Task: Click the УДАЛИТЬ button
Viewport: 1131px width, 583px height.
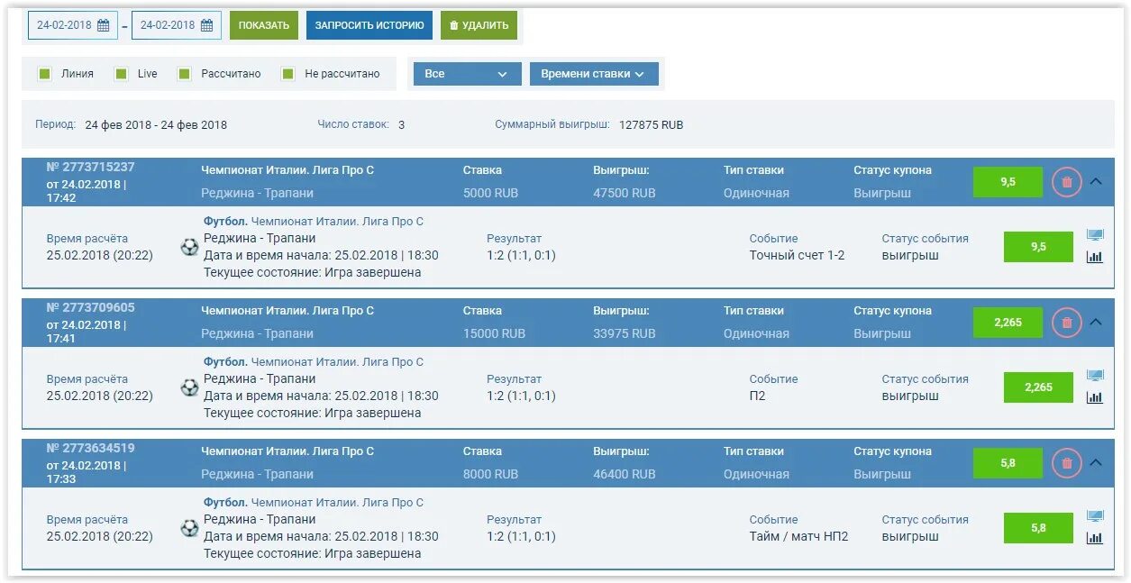Action: (479, 25)
